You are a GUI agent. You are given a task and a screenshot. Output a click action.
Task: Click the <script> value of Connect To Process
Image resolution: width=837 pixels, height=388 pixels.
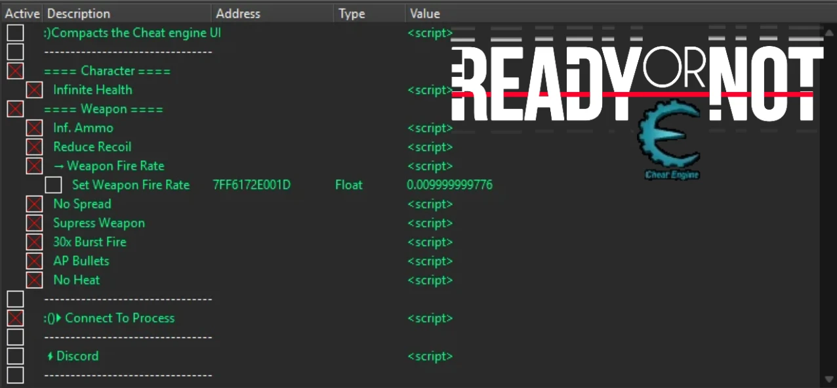[430, 318]
